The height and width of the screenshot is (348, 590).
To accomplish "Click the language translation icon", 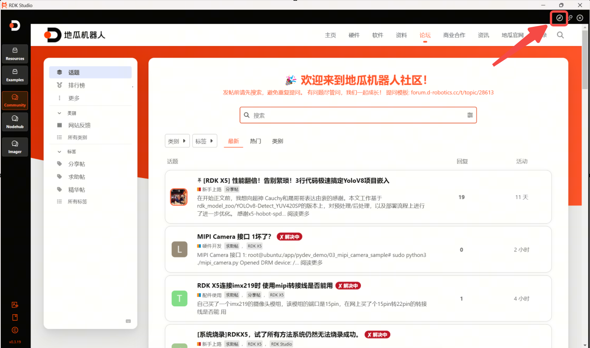I will [15, 305].
